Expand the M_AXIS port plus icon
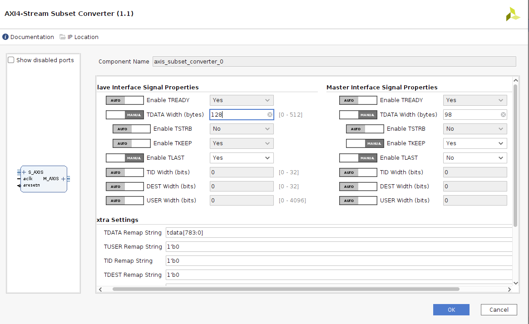Viewport: 529px width, 324px height. (63, 179)
